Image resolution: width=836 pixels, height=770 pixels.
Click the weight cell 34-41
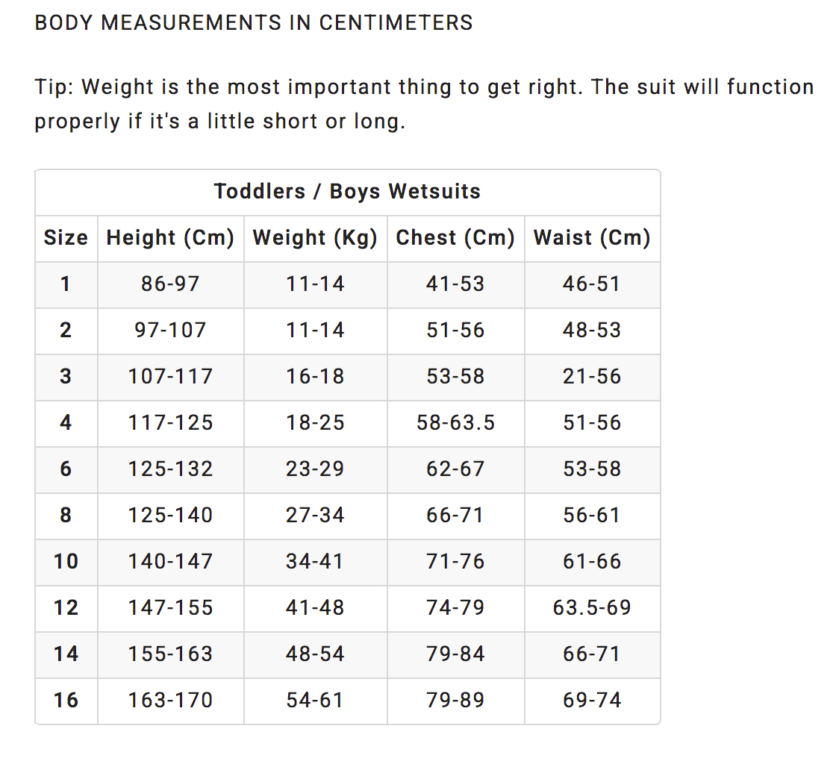click(314, 562)
